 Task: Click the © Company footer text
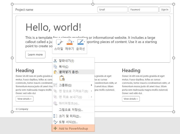(22, 109)
